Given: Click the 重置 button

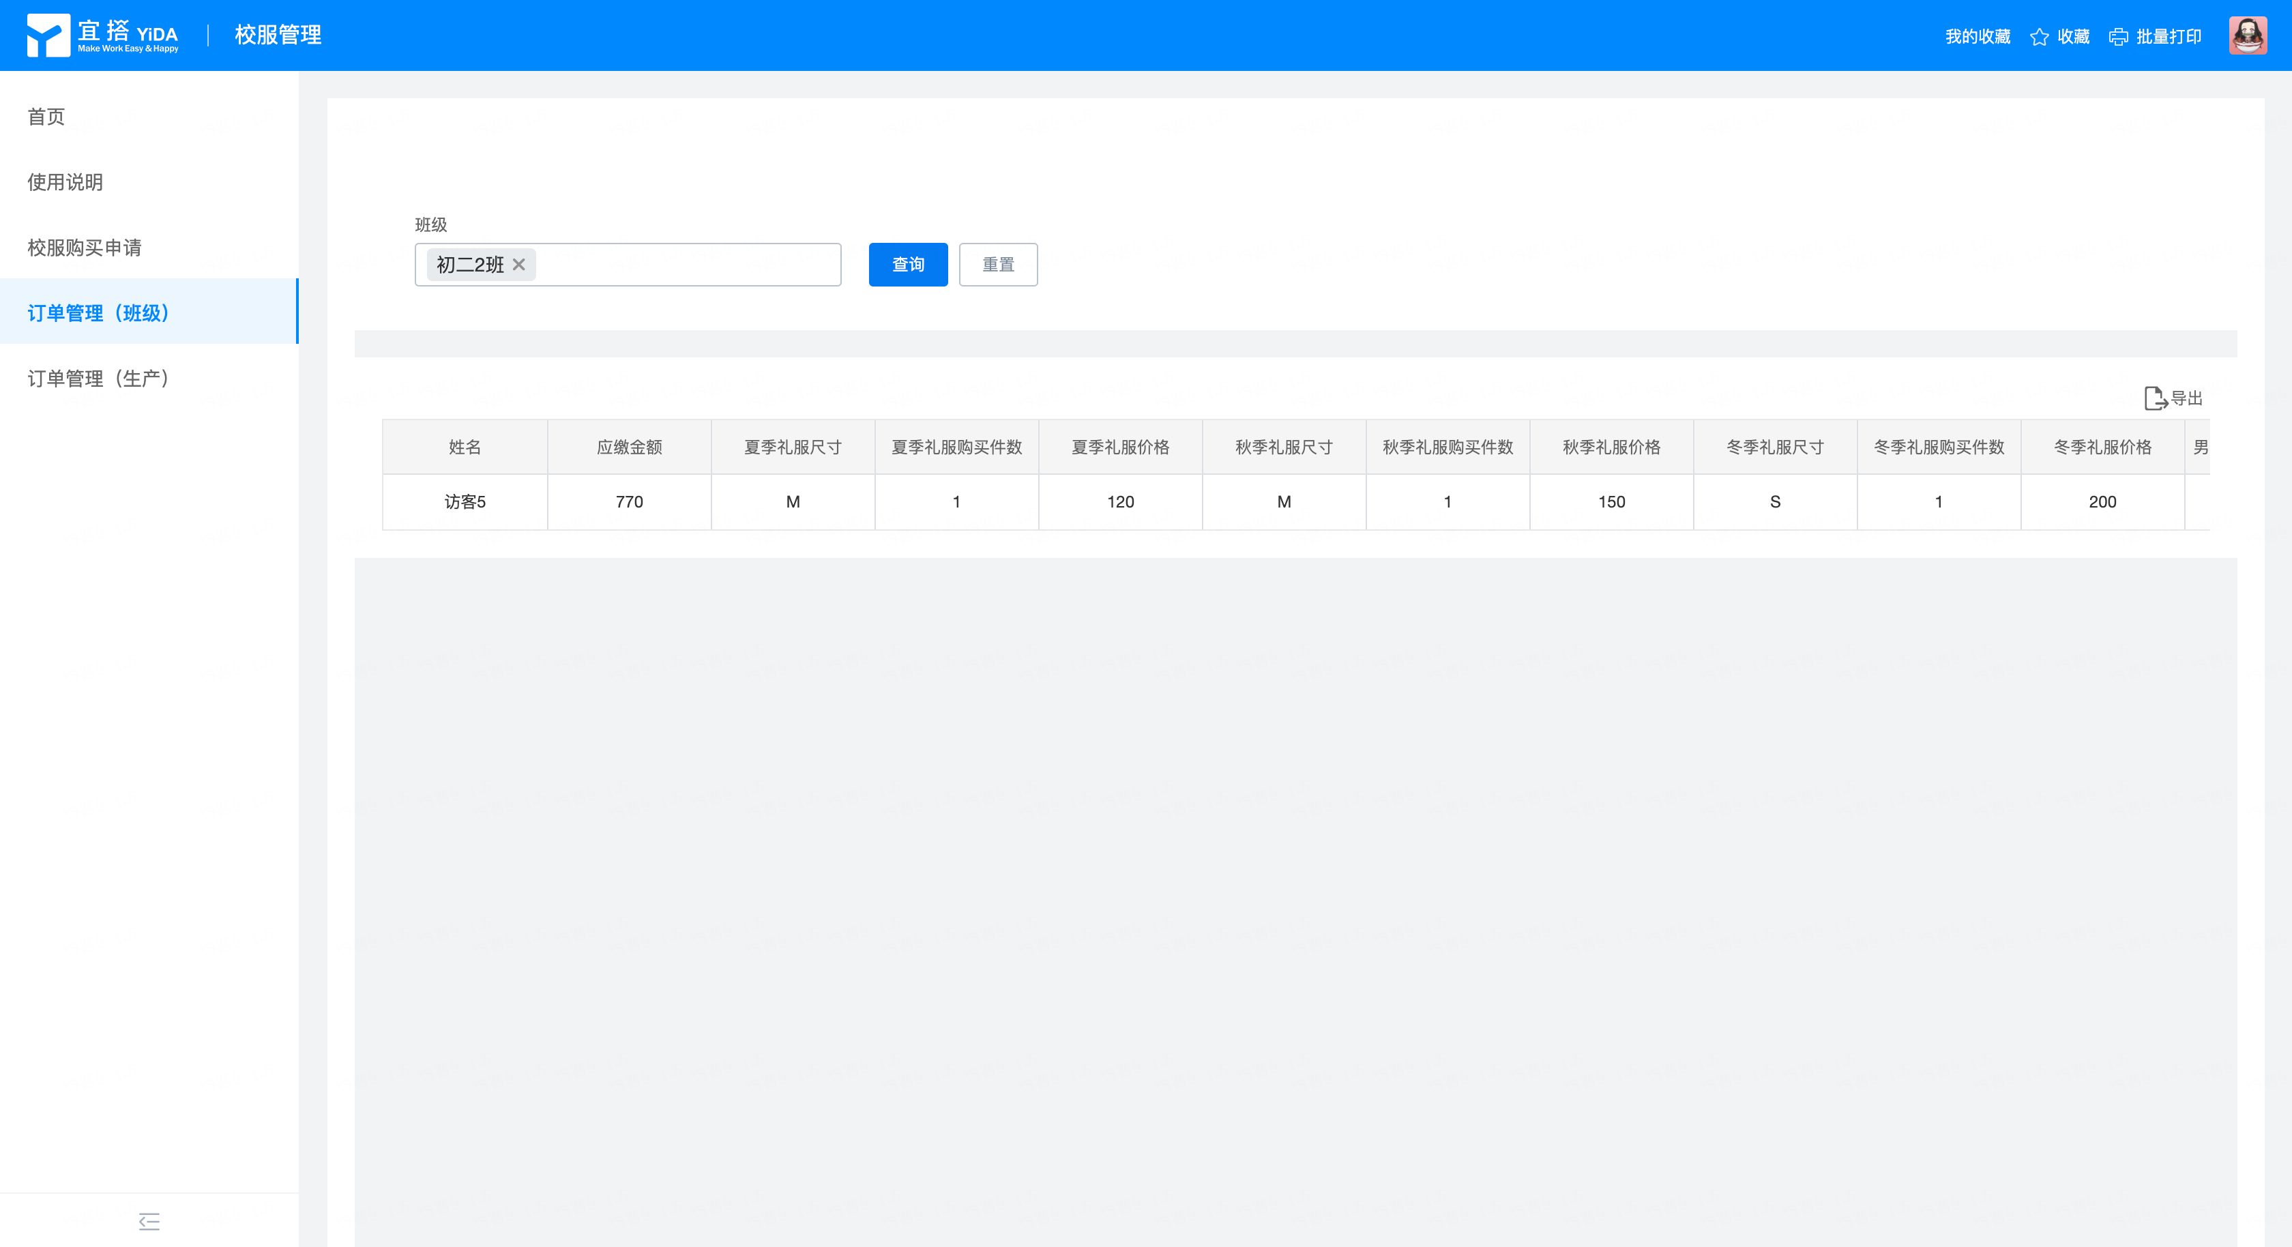Looking at the screenshot, I should [x=997, y=265].
